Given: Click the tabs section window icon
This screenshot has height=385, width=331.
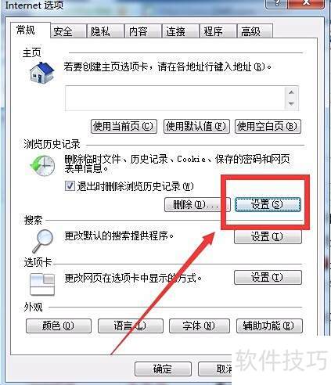Looking at the screenshot, I should tap(42, 284).
